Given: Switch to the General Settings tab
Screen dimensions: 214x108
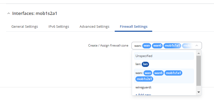Looking at the screenshot, I should (25, 26).
